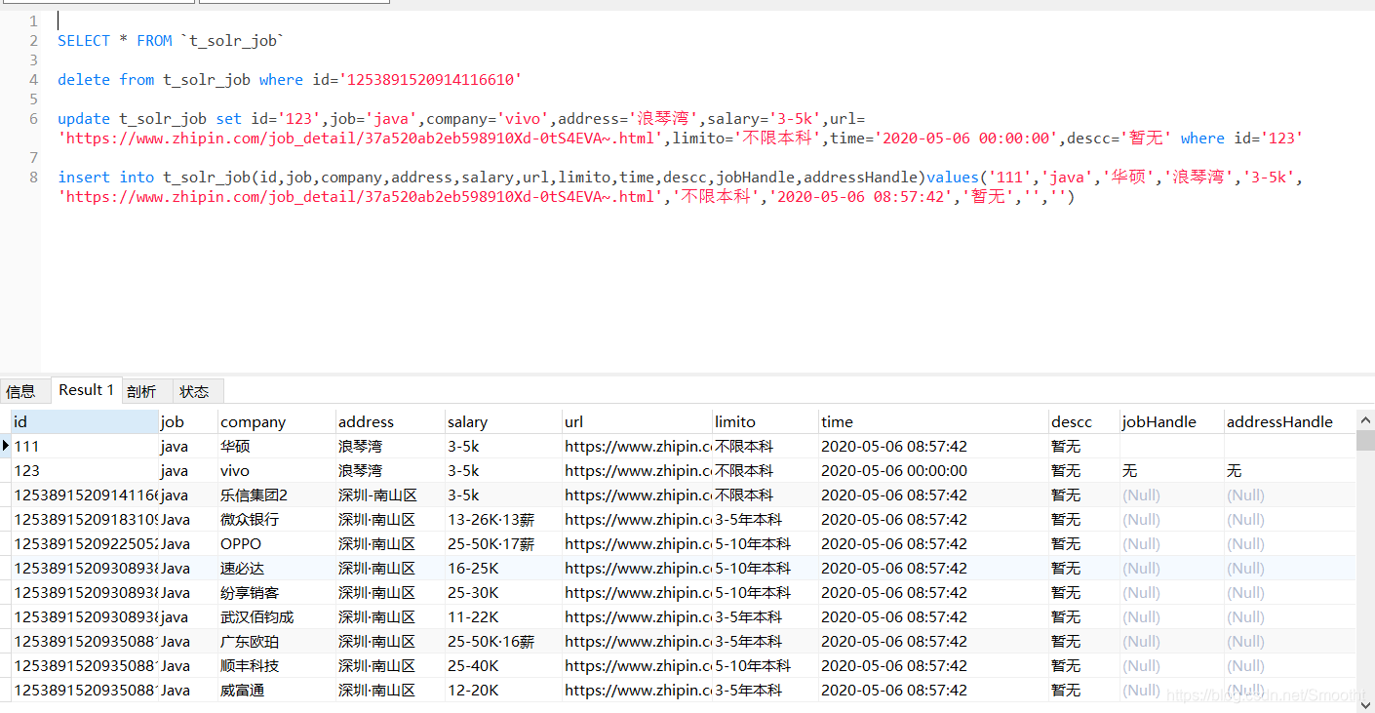Click the salary cell 16-25K
Screen dimensions: 1375x713
coord(503,568)
